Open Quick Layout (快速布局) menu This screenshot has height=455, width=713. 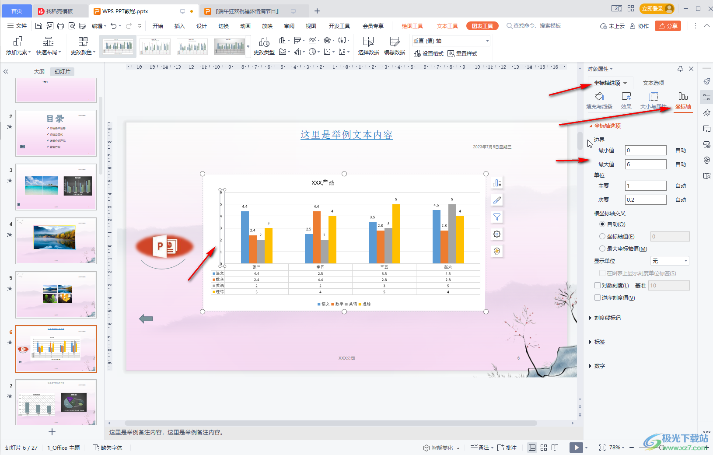(x=49, y=46)
